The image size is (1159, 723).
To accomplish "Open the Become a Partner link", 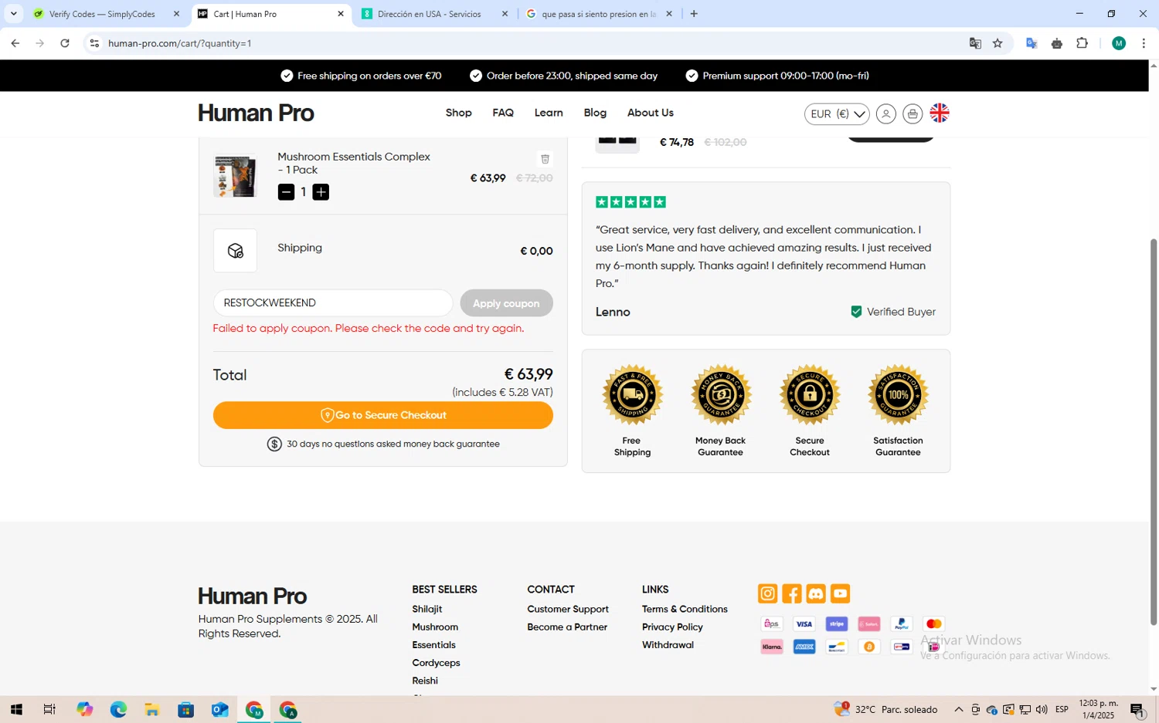I will point(567,627).
